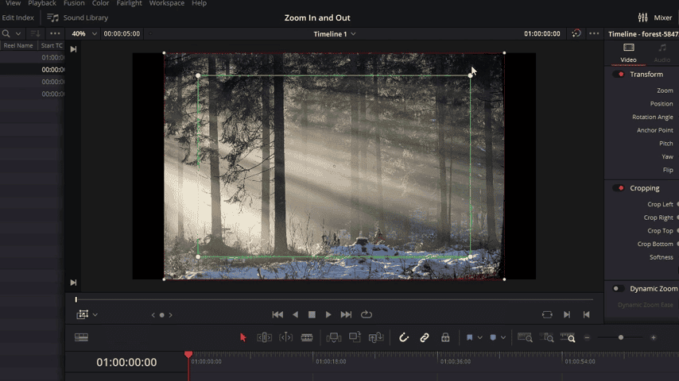The height and width of the screenshot is (381, 679).
Task: Open the viewer options ellipsis menu
Action: point(594,33)
